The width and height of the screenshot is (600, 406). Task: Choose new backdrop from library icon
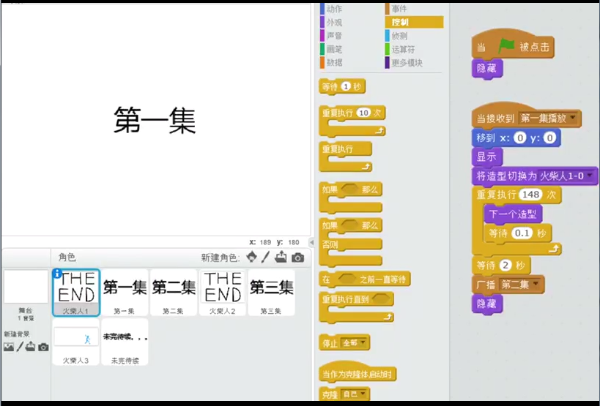tap(8, 347)
